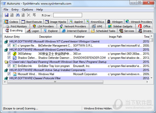This screenshot has height=113, width=156.
Task: Click the Refresh toolbar icon beside Save
Action: [x=12, y=15]
